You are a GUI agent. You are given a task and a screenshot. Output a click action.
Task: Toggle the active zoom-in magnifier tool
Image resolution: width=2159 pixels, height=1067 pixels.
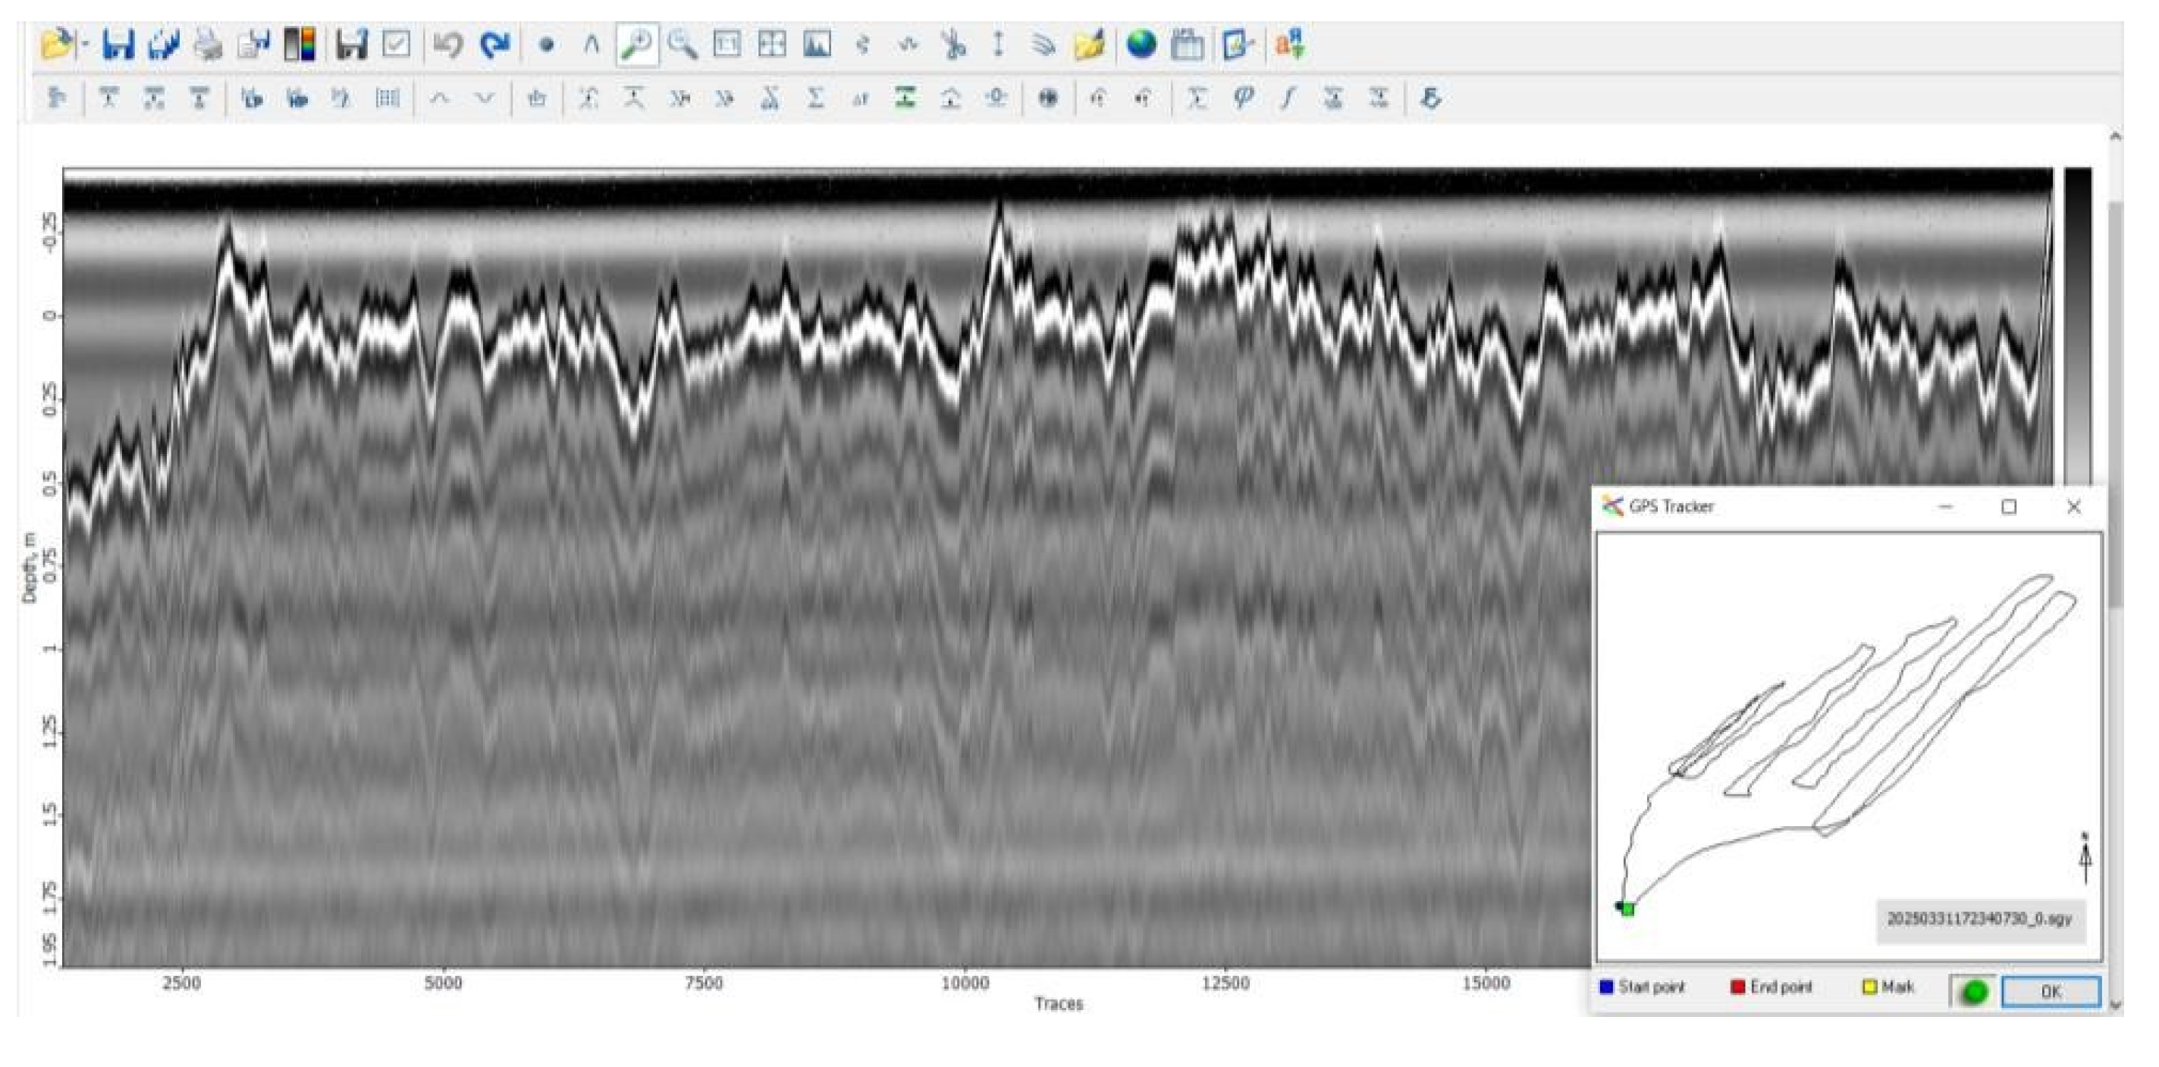pos(637,45)
